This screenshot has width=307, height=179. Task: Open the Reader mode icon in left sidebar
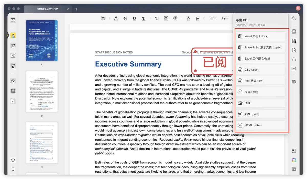point(13,20)
